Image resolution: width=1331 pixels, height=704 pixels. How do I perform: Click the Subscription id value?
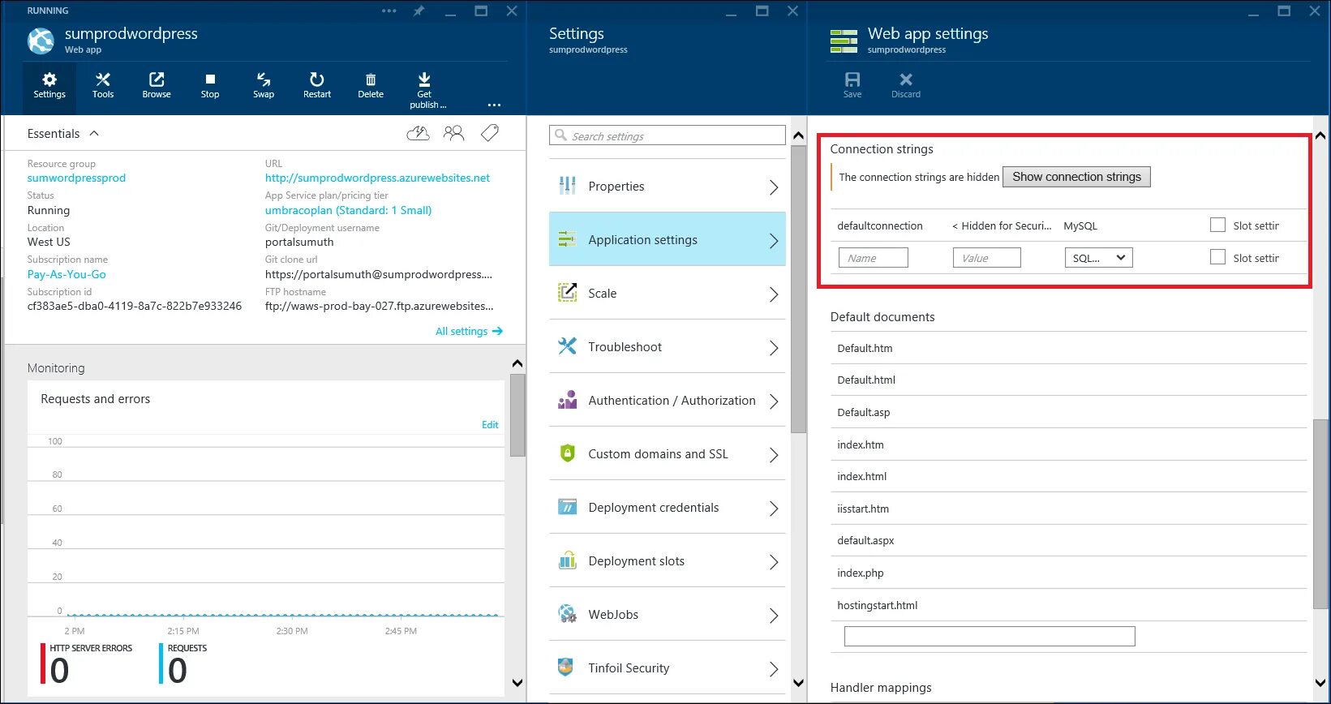[x=135, y=306]
